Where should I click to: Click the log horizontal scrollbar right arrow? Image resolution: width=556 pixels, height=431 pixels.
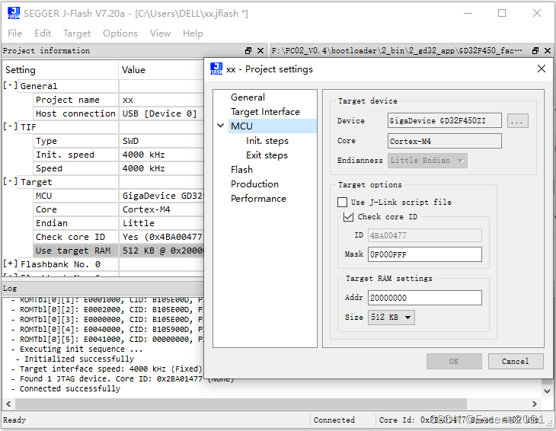[x=535, y=404]
